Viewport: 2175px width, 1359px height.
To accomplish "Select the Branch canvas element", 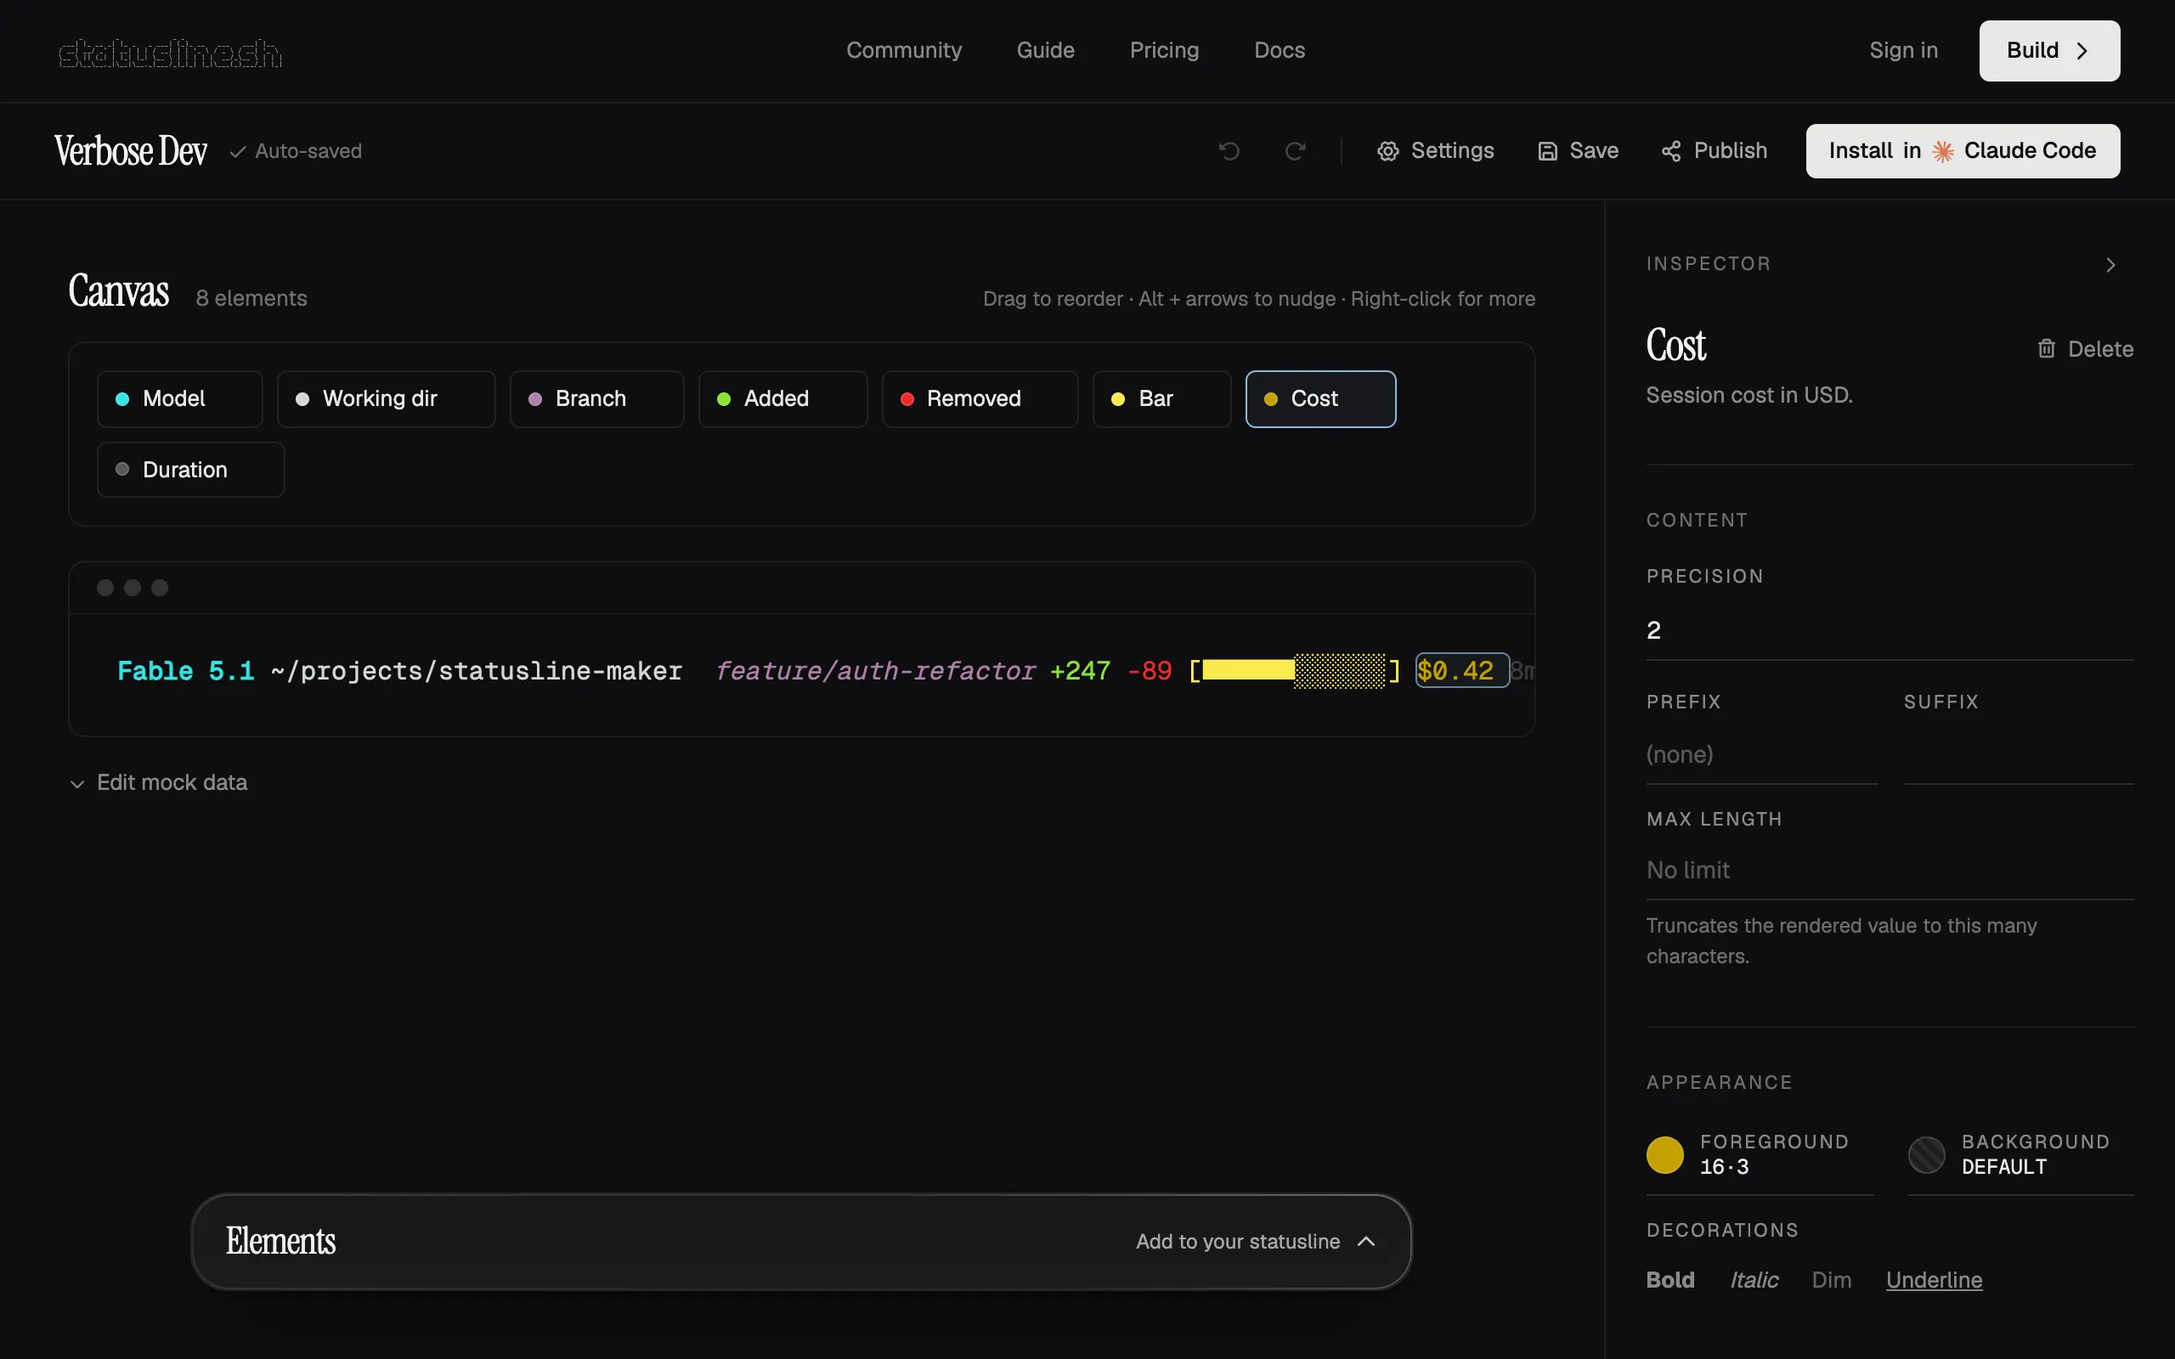I will [596, 399].
